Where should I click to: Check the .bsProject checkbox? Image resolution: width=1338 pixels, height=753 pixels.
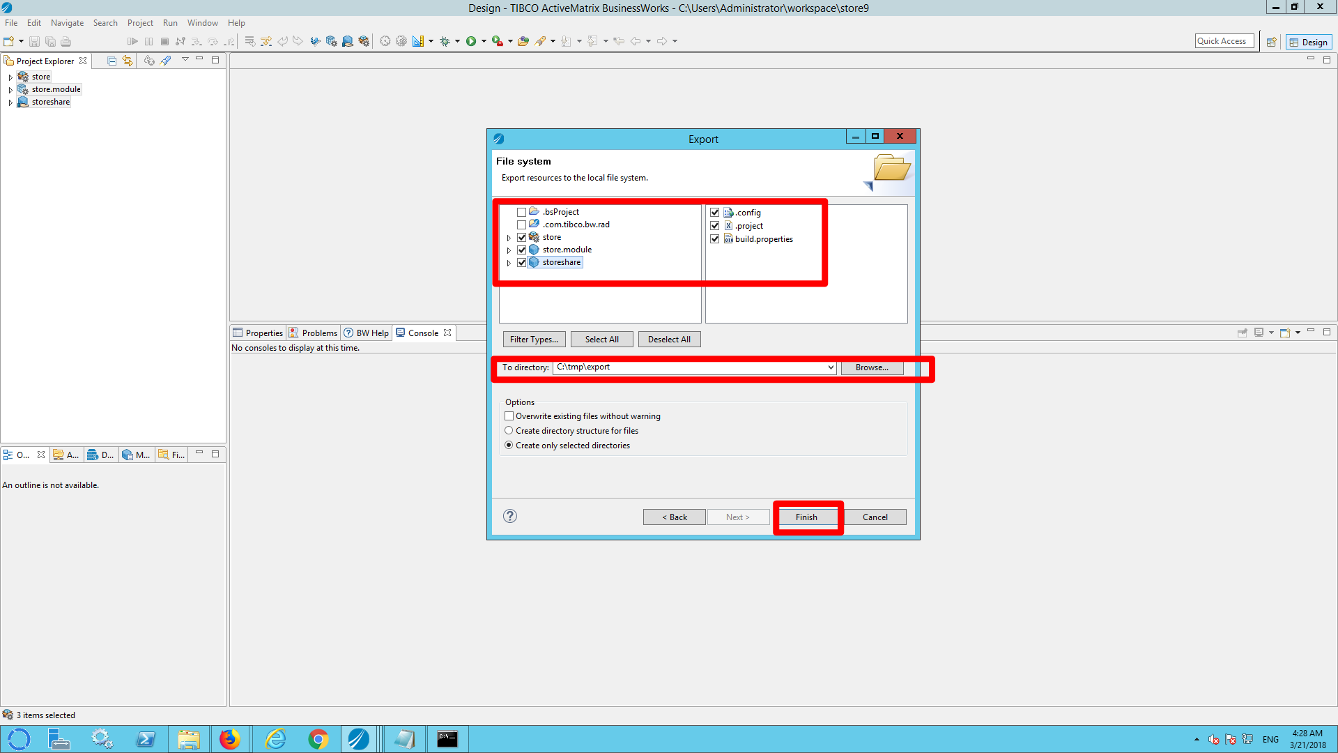point(521,212)
